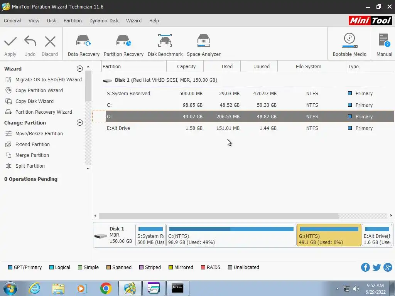The width and height of the screenshot is (395, 296).
Task: Open the Facebook share icon
Action: (365, 267)
